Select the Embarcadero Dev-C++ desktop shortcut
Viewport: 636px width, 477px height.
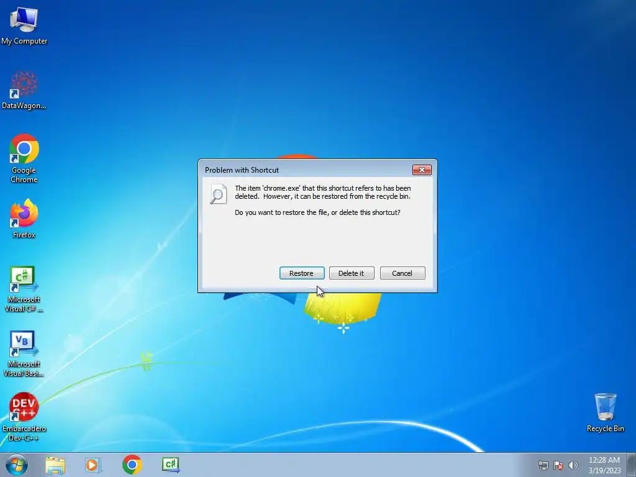coord(24,417)
